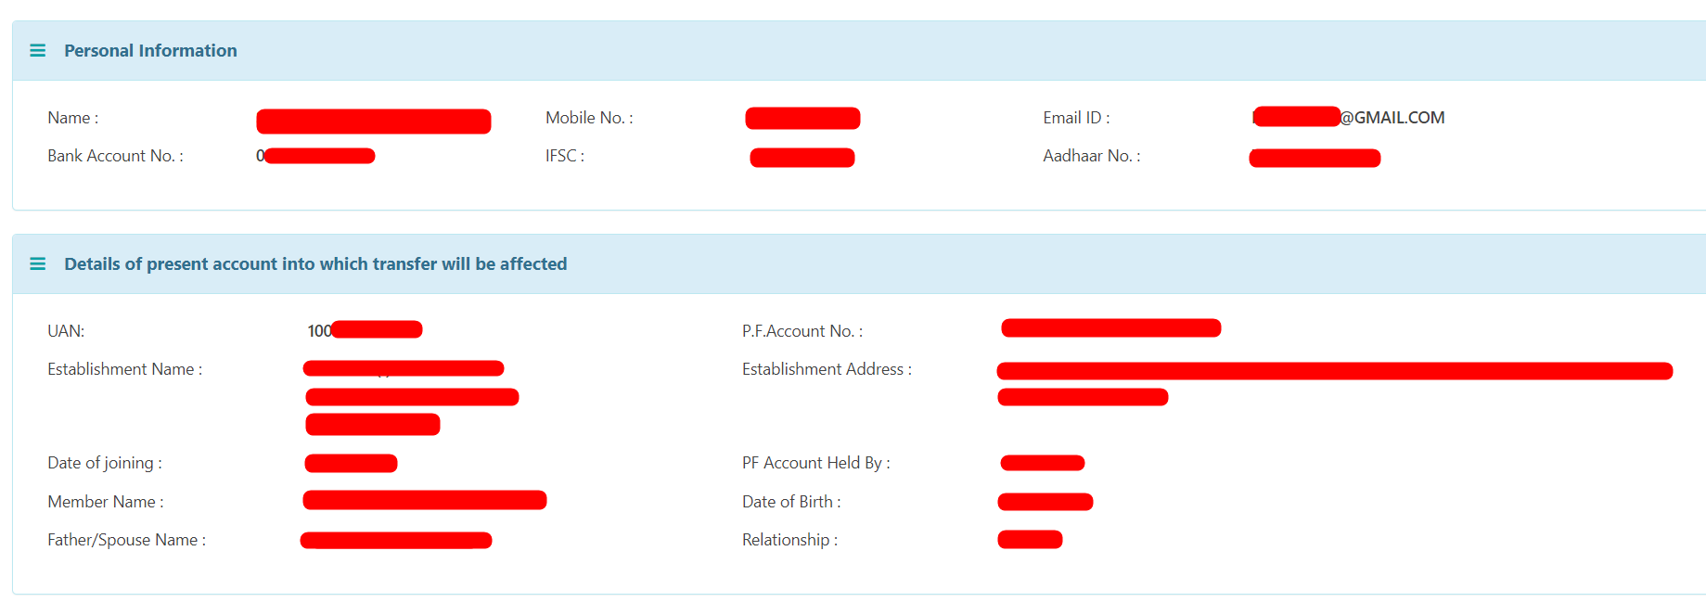Image resolution: width=1706 pixels, height=615 pixels.
Task: Click the Member Name label
Action: [x=105, y=502]
